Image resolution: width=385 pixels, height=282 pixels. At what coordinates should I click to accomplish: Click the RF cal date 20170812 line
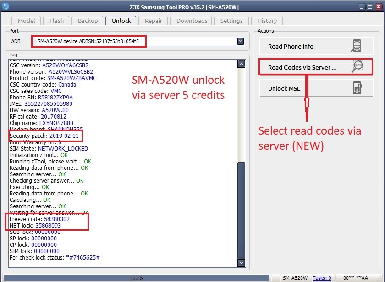click(x=38, y=116)
